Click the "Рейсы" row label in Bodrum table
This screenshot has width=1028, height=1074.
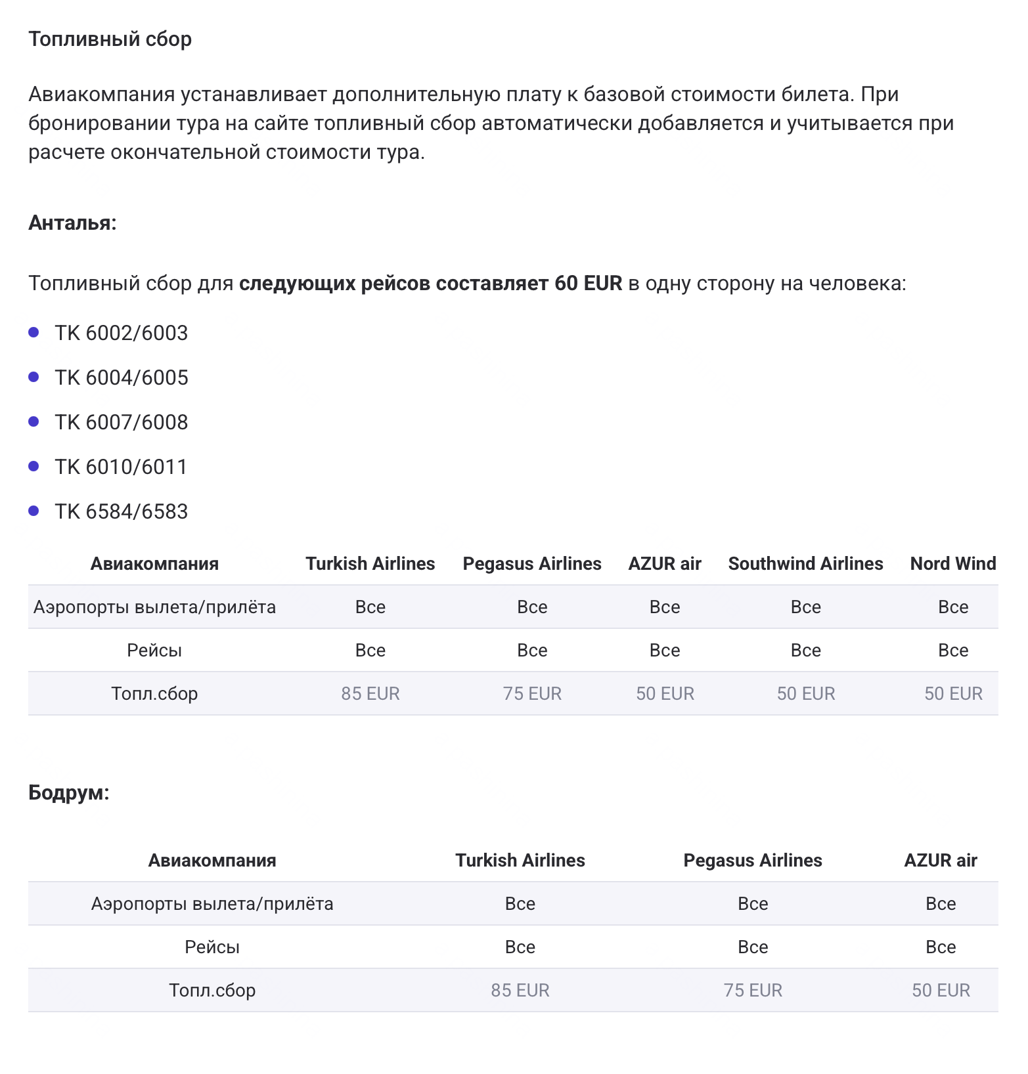tap(212, 947)
